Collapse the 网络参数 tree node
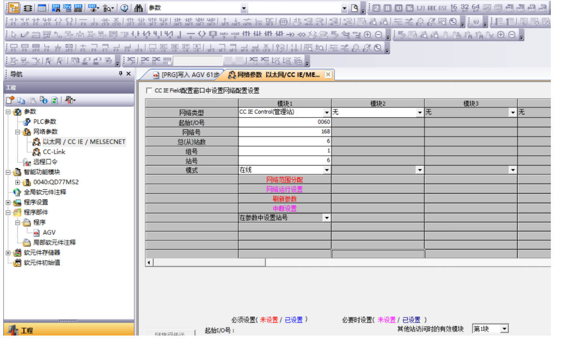Image resolution: width=562 pixels, height=349 pixels. point(18,132)
